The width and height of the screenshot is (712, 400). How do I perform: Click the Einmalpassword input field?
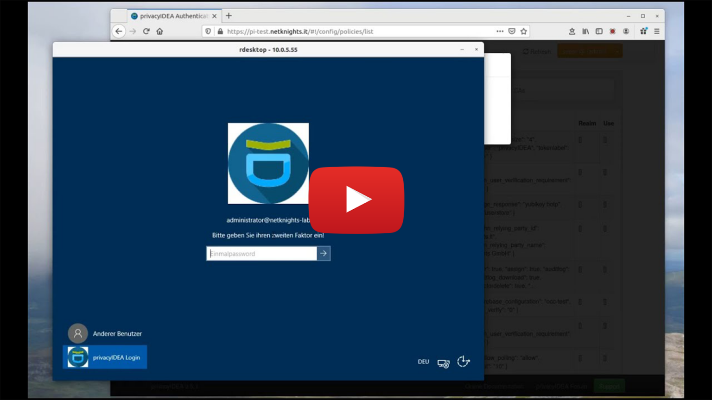click(x=261, y=253)
